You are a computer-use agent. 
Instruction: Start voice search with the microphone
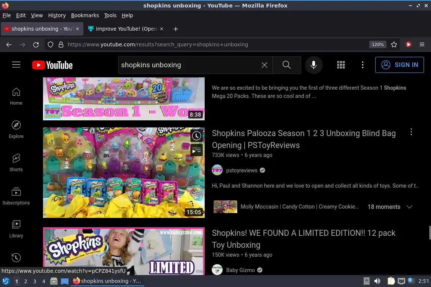pos(314,65)
